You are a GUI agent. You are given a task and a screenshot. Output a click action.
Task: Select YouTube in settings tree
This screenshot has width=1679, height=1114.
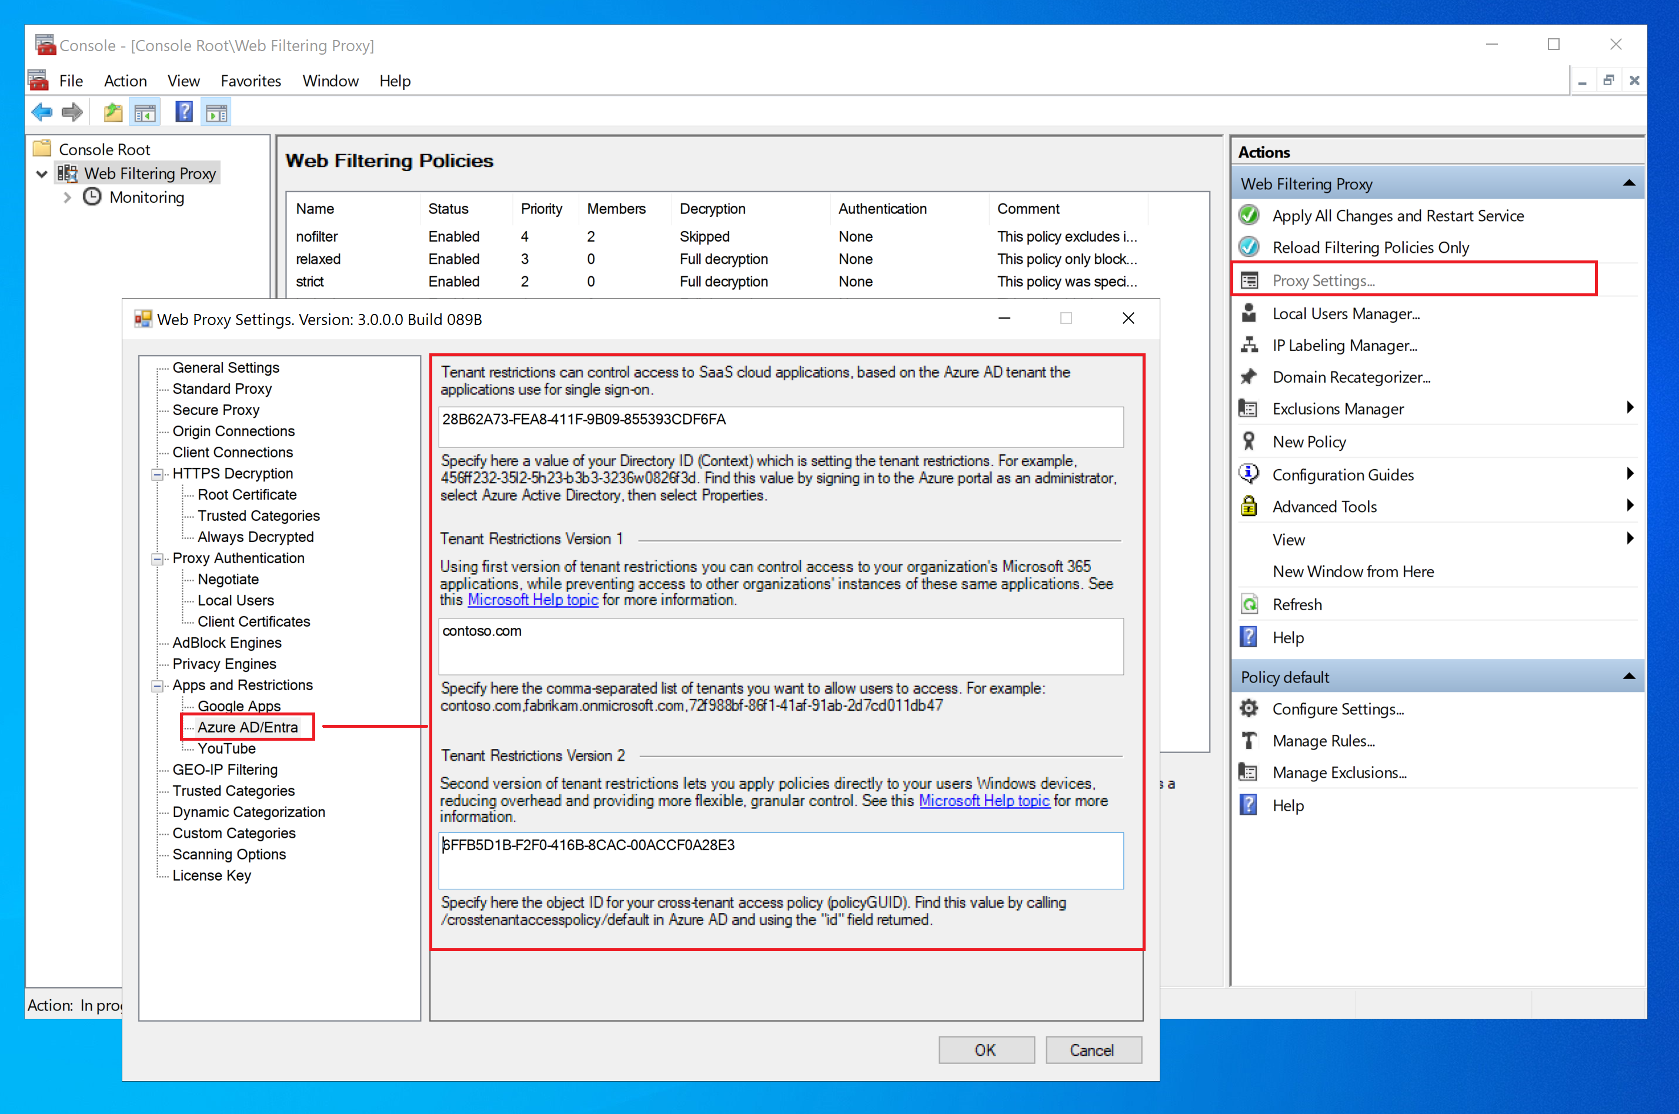click(x=226, y=748)
